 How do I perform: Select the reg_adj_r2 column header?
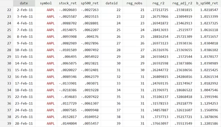point(182,3)
